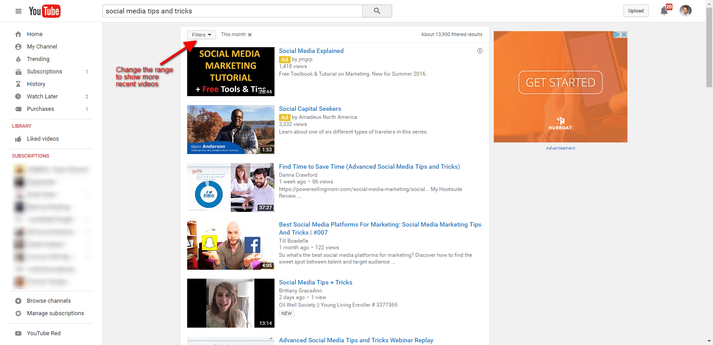Click the Glenn Anderson video thumbnail
713x345 pixels.
231,130
